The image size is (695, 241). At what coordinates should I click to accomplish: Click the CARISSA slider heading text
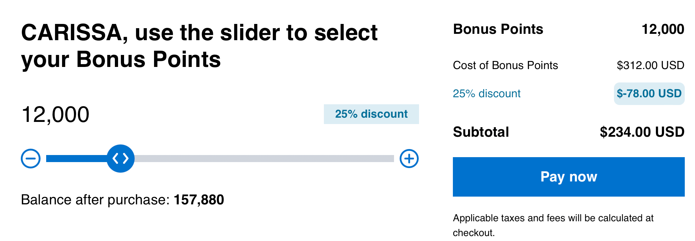pyautogui.click(x=199, y=46)
